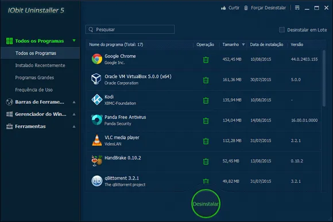Collapse the Todos os Programas section arrow
Viewport: 333px width, 222px height.
74,40
